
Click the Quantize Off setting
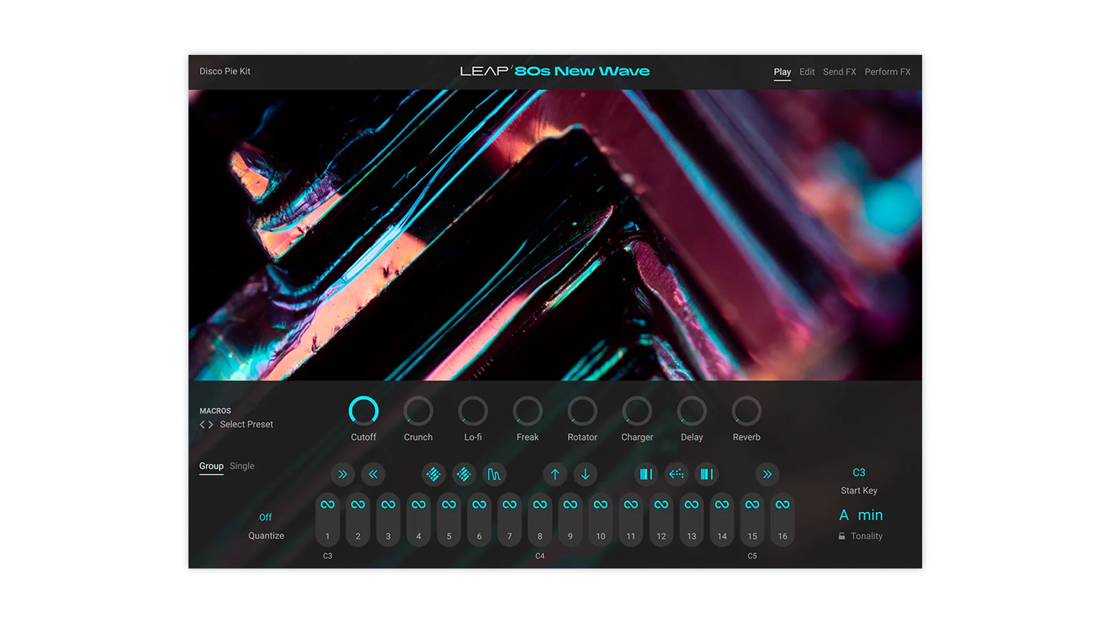point(265,517)
